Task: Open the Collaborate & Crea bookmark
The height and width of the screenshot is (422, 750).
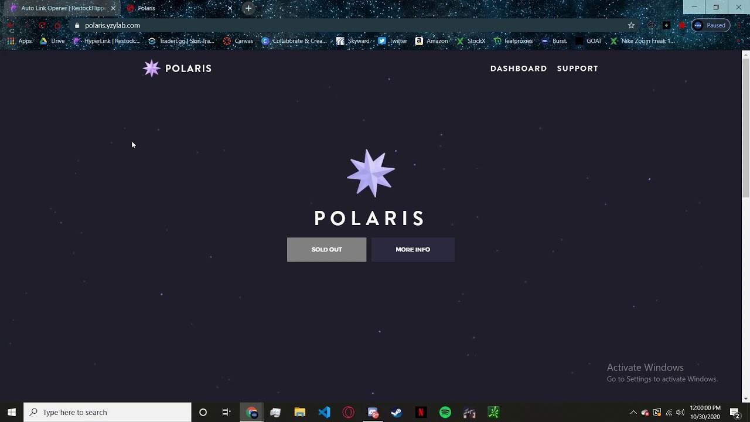Action: pyautogui.click(x=294, y=41)
